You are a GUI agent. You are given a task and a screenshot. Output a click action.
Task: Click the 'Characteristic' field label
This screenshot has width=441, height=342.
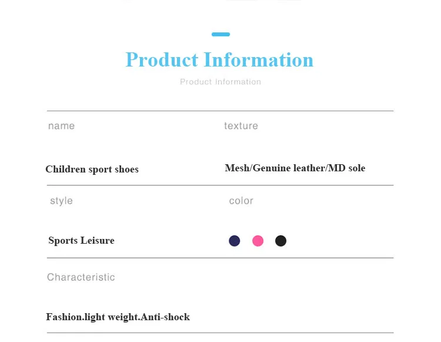(x=81, y=277)
